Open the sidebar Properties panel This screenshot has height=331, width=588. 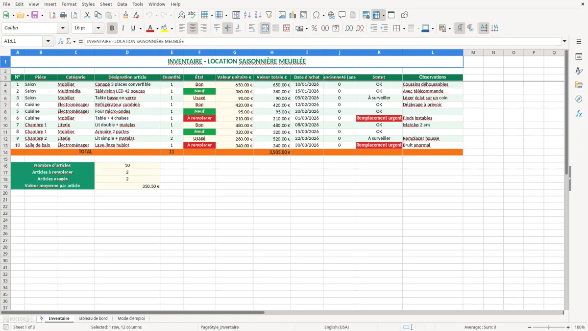(579, 57)
